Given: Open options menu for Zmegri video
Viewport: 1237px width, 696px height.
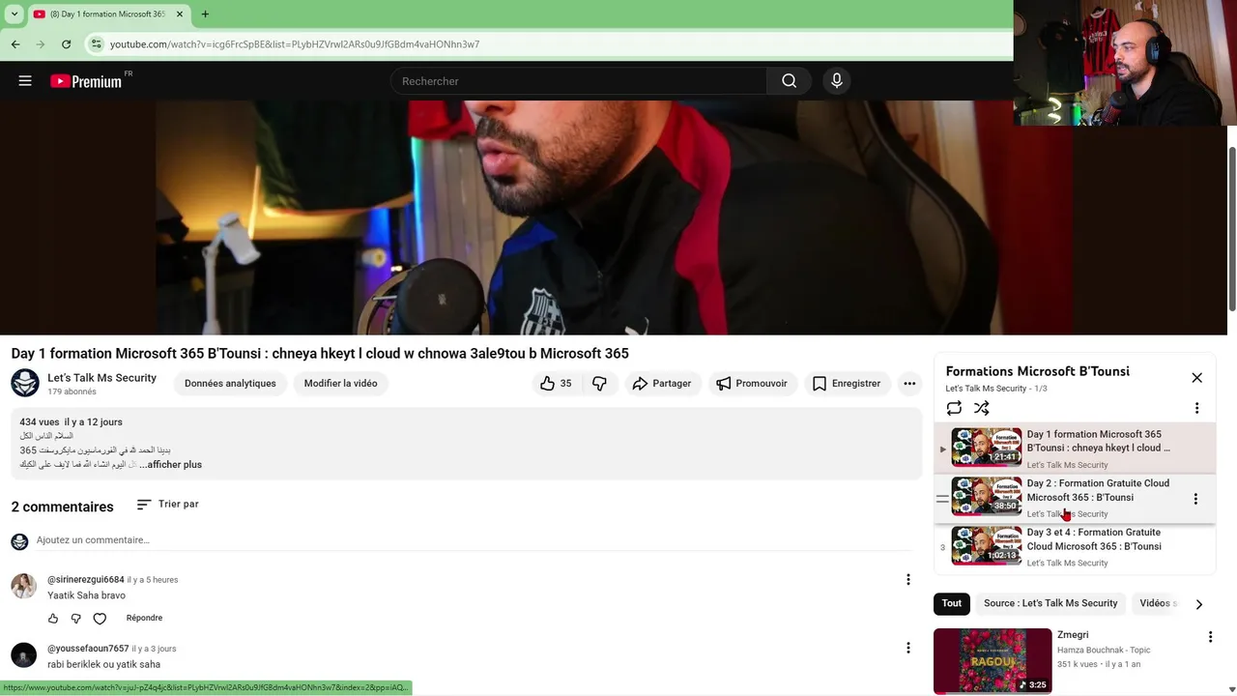Looking at the screenshot, I should [1210, 637].
